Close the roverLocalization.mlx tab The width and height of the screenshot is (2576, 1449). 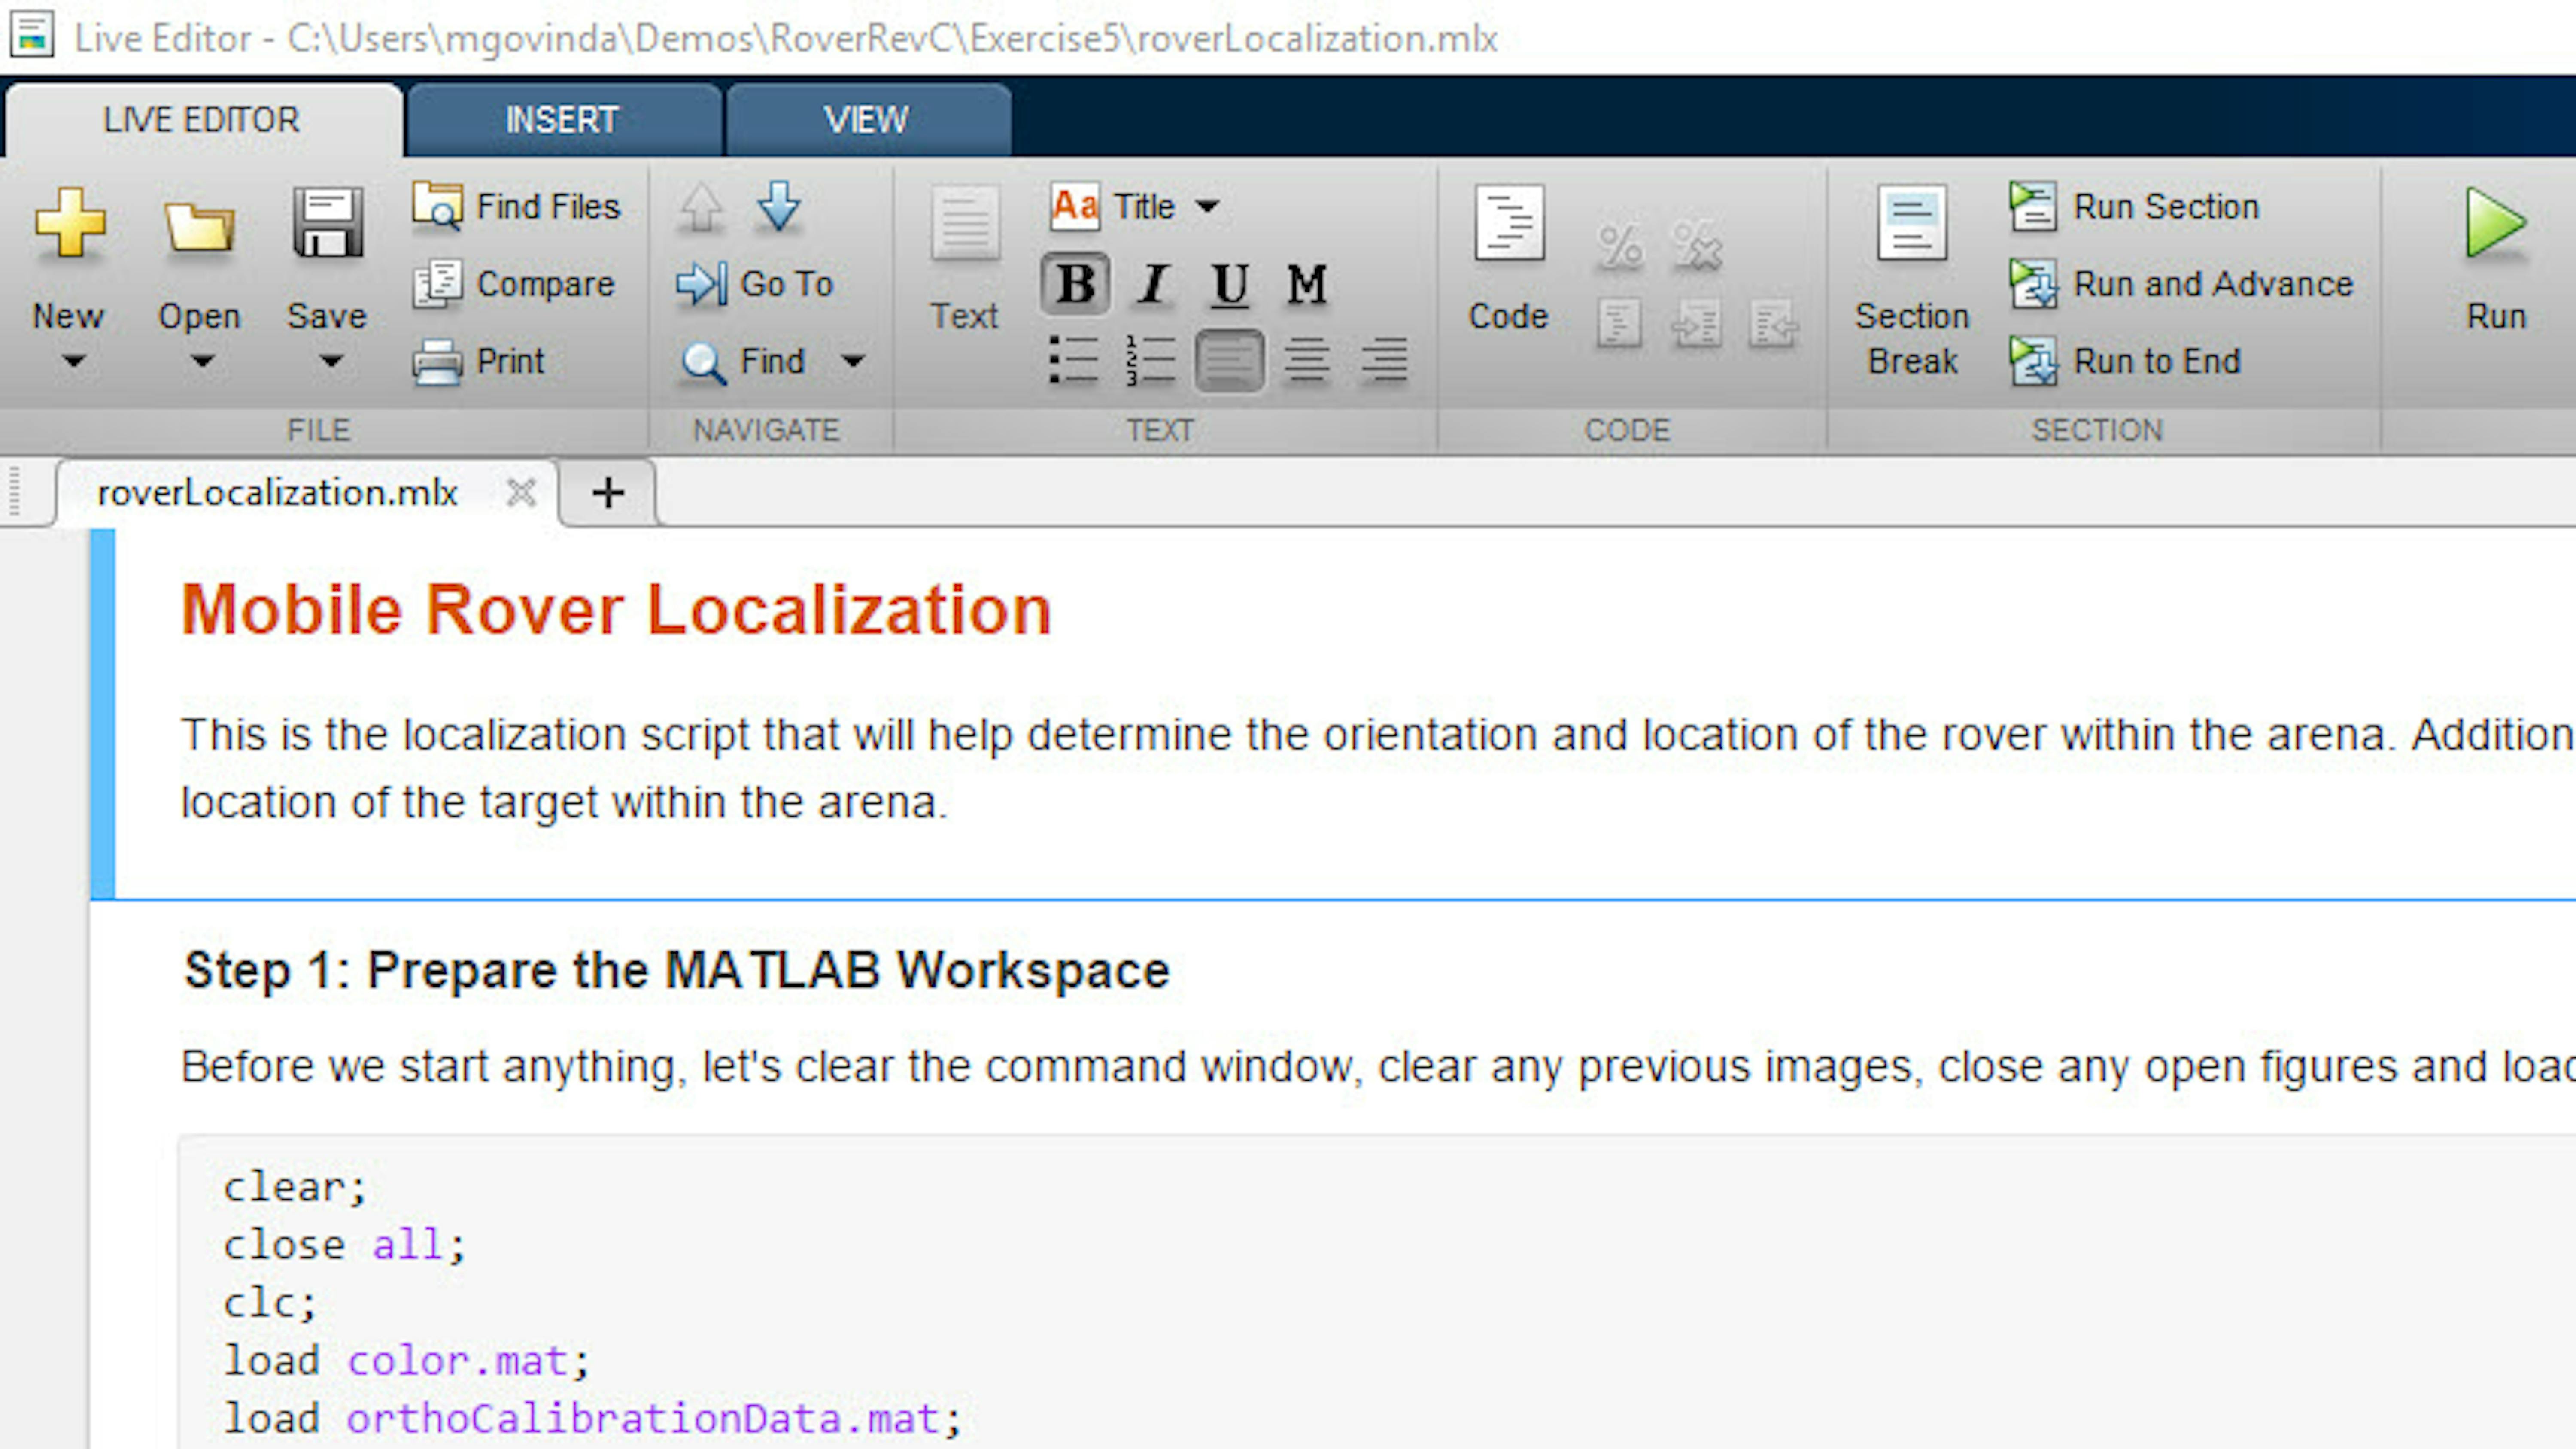point(521,492)
